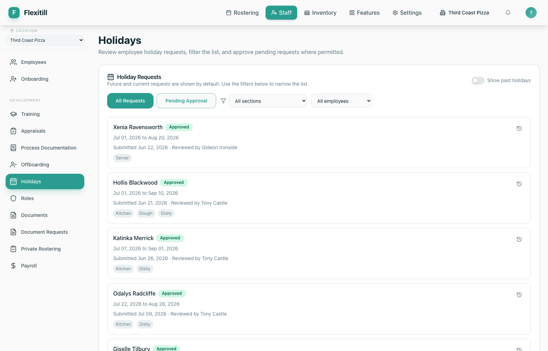View history for Hollis Blackwood request

pos(519,184)
